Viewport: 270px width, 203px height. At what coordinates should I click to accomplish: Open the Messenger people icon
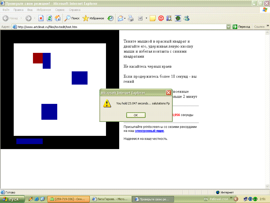(x=187, y=18)
